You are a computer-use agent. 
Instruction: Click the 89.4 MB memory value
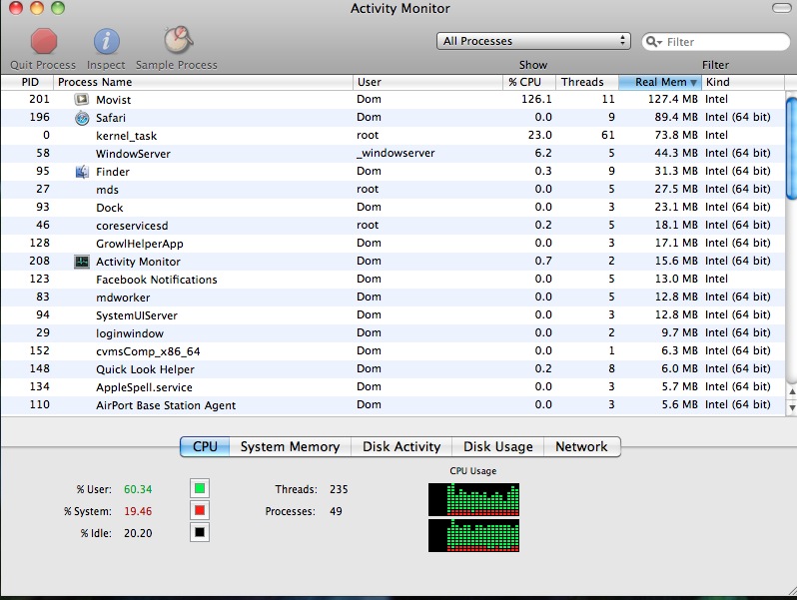point(676,118)
